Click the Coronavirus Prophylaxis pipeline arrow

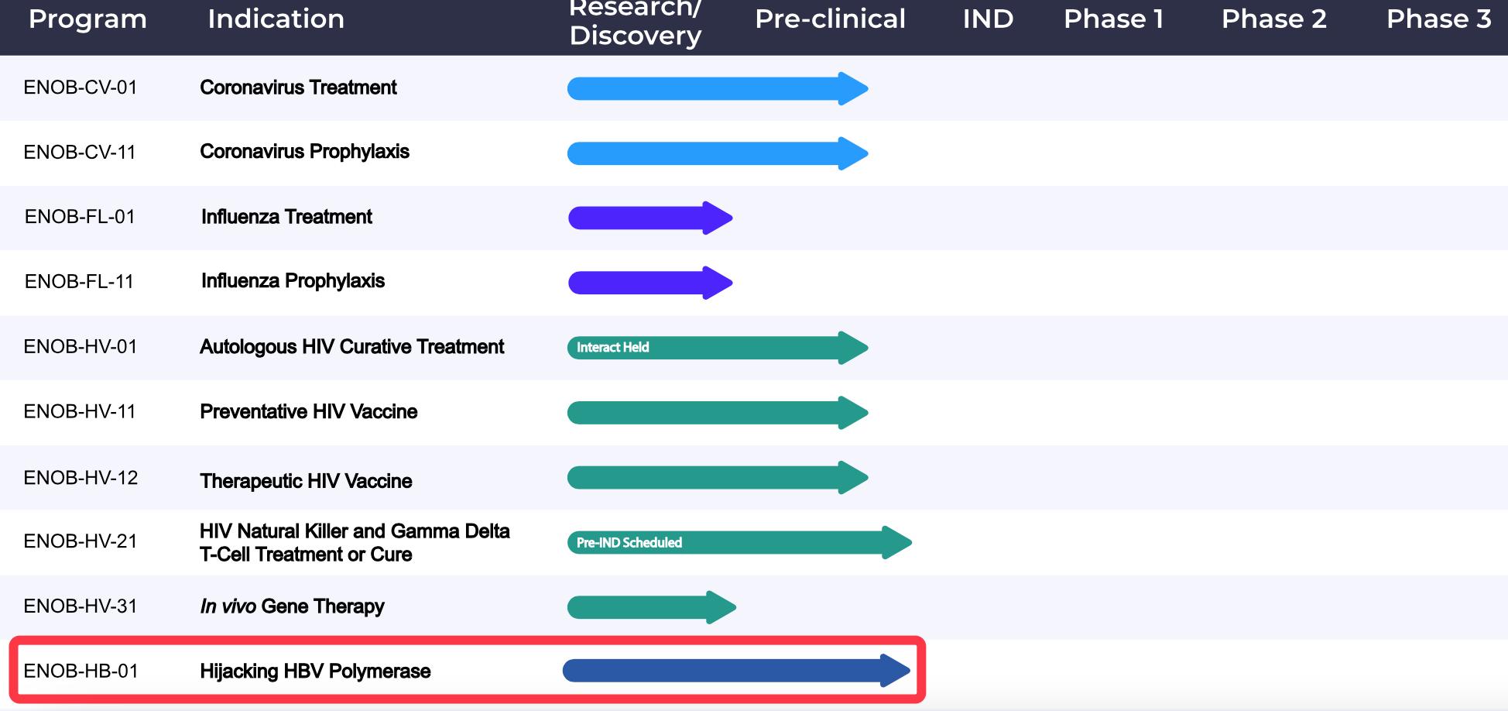[716, 153]
